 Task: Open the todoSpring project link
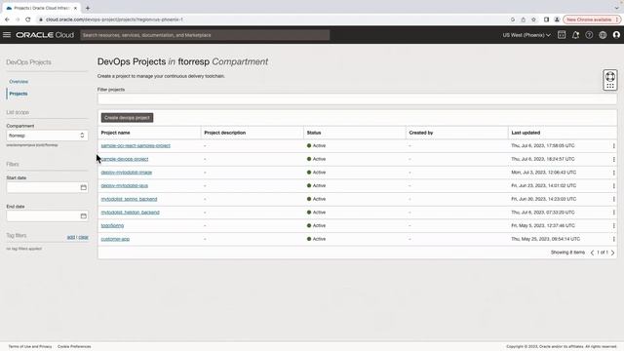[112, 225]
